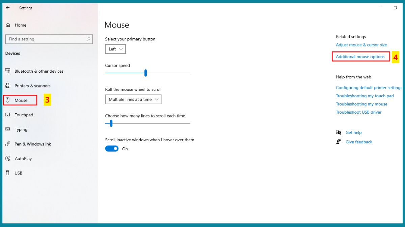This screenshot has width=405, height=227.
Task: Open the Typing keyboard icon
Action: click(8, 129)
